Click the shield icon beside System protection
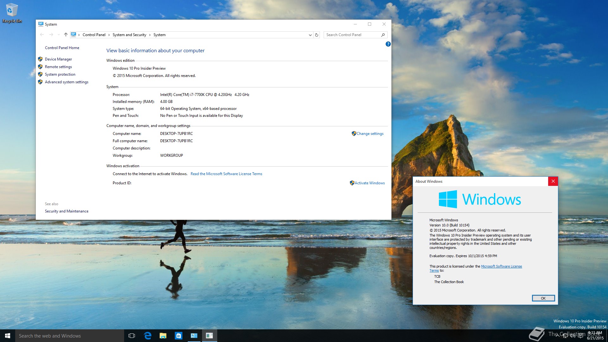The image size is (608, 342). [40, 74]
